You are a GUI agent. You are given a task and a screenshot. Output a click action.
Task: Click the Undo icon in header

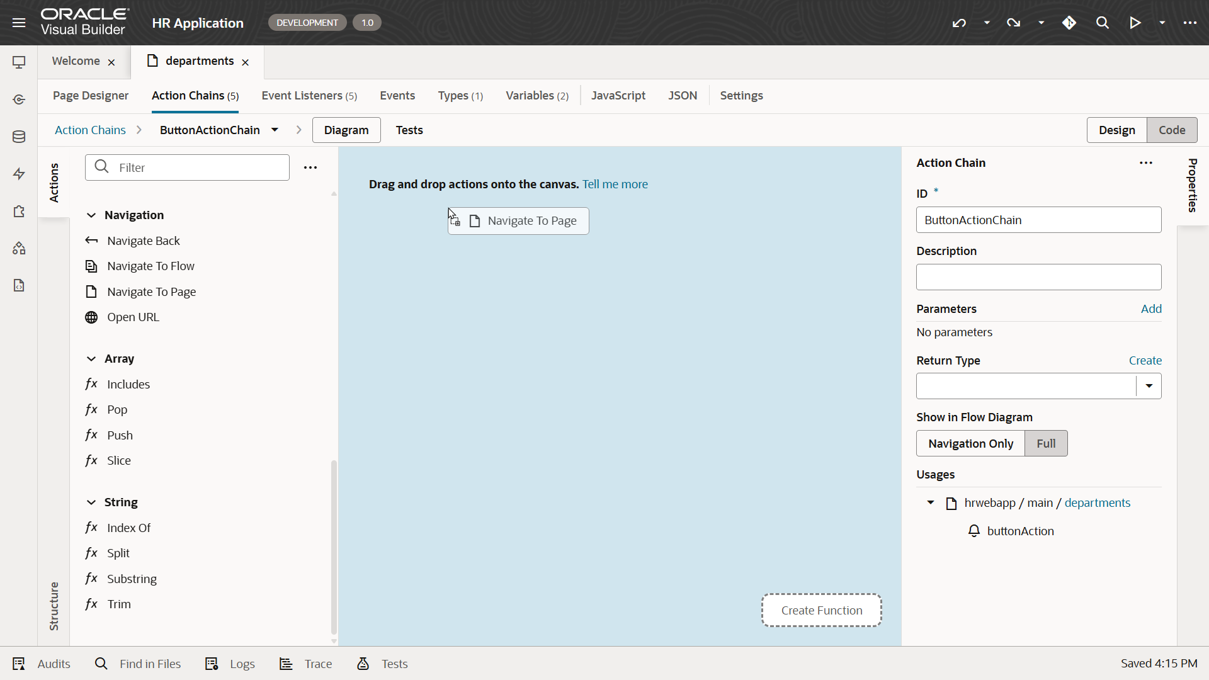959,23
